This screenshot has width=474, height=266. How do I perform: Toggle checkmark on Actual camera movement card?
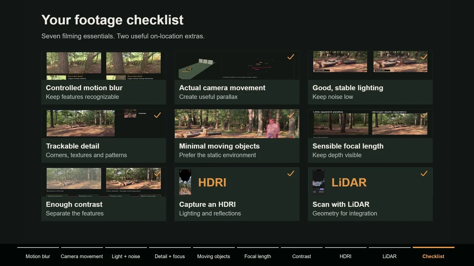point(291,57)
